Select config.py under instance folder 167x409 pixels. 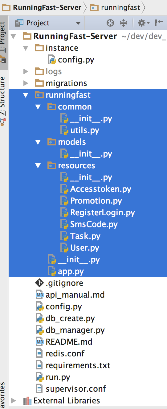(x=76, y=60)
